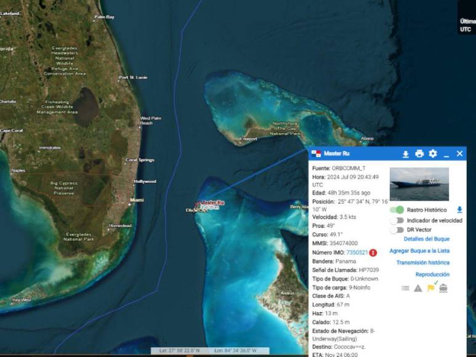Click the download icon in Master Ru header
The height and width of the screenshot is (357, 476).
pyautogui.click(x=406, y=154)
